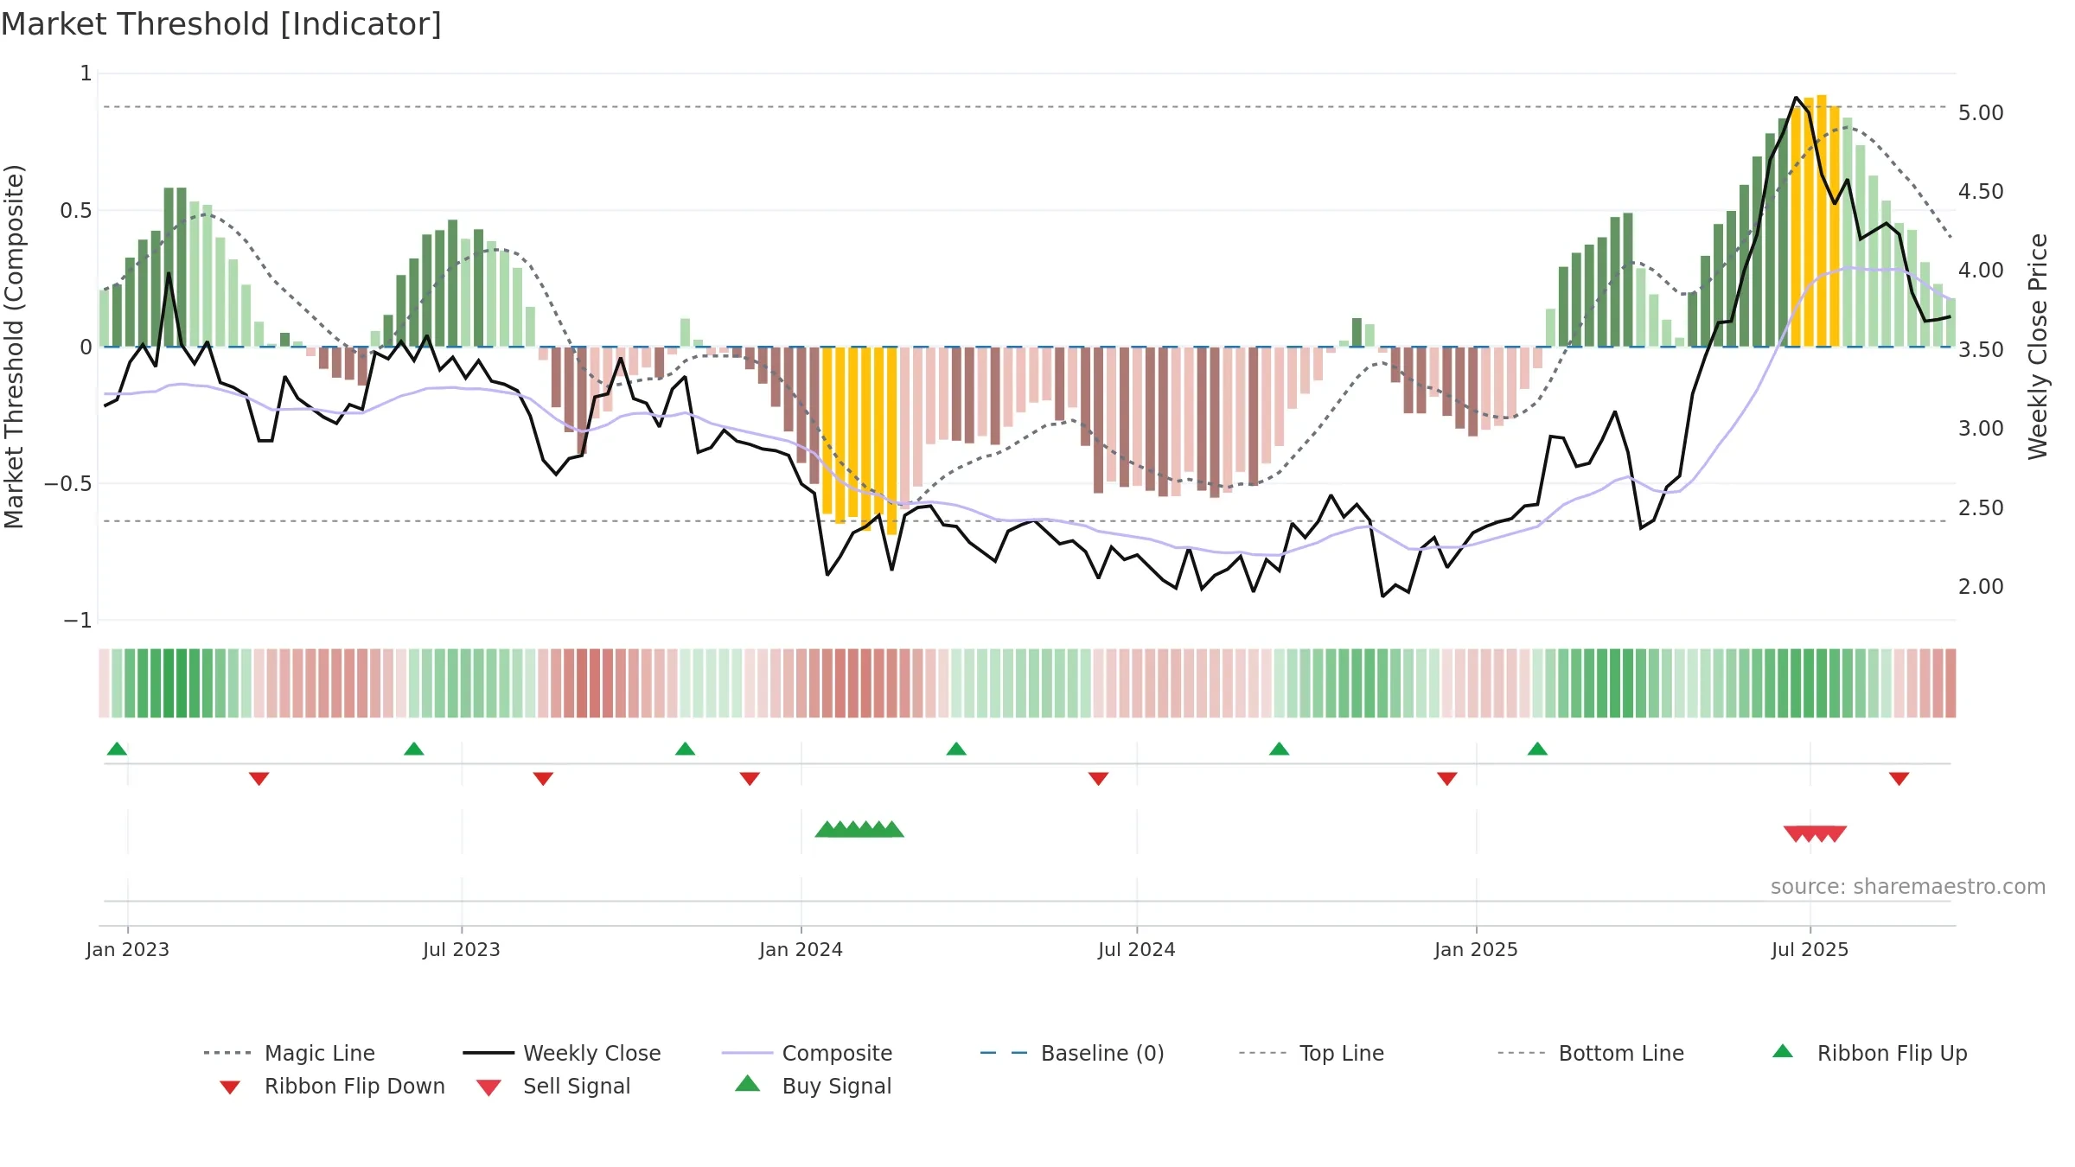This screenshot has width=2075, height=1167.
Task: Click the green Buy Signal cluster after Jan 2024
Action: pyautogui.click(x=859, y=830)
